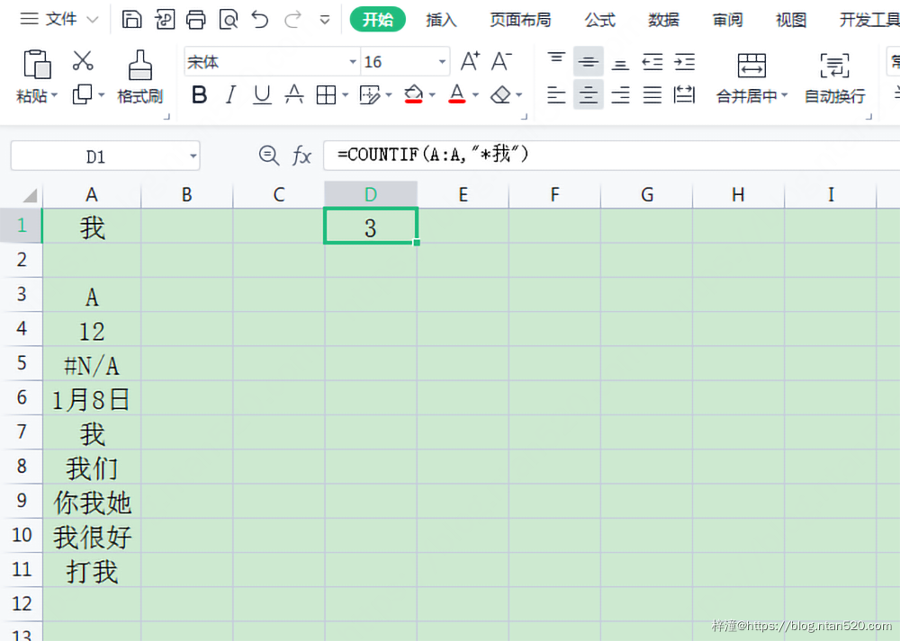
Task: Click the Save icon in quick toolbar
Action: coord(131,20)
